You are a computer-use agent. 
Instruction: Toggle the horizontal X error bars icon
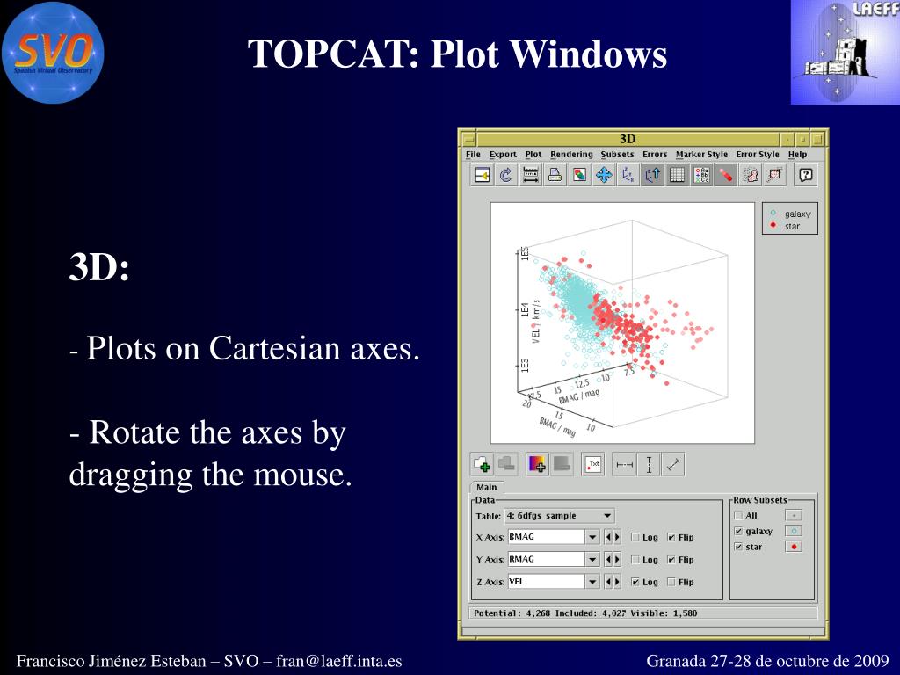pos(624,464)
